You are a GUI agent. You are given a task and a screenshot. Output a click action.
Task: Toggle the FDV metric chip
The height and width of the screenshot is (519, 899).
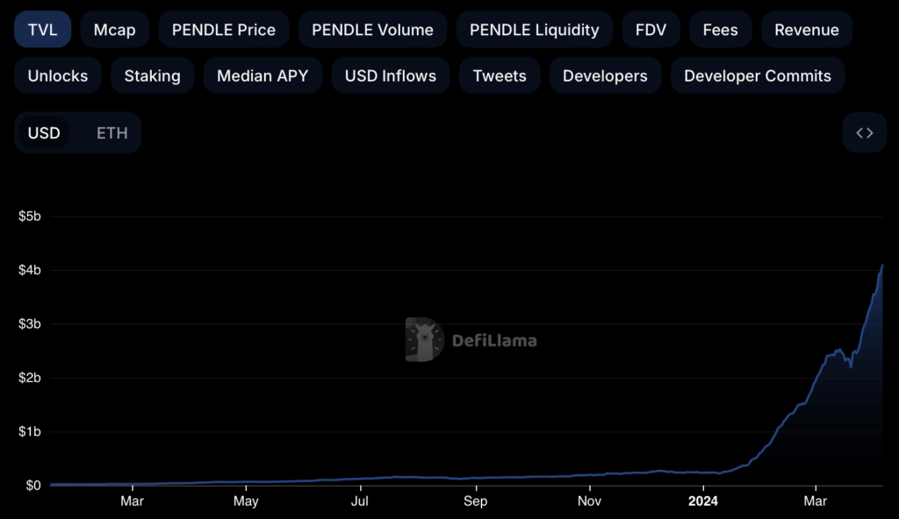click(x=651, y=30)
